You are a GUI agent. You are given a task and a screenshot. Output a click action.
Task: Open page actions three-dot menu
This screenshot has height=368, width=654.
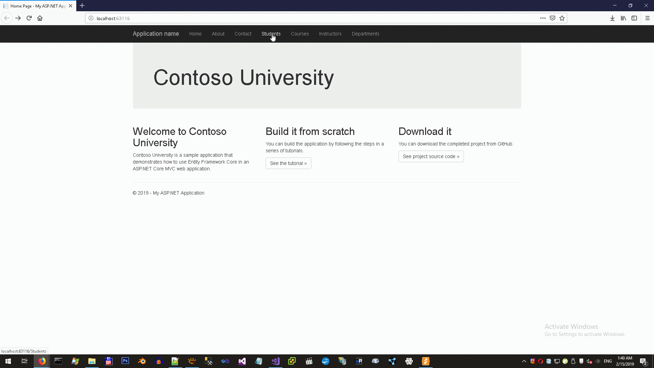(x=543, y=18)
